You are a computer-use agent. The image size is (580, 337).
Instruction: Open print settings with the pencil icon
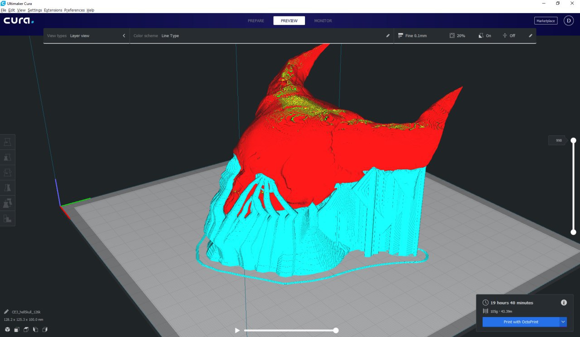point(531,35)
